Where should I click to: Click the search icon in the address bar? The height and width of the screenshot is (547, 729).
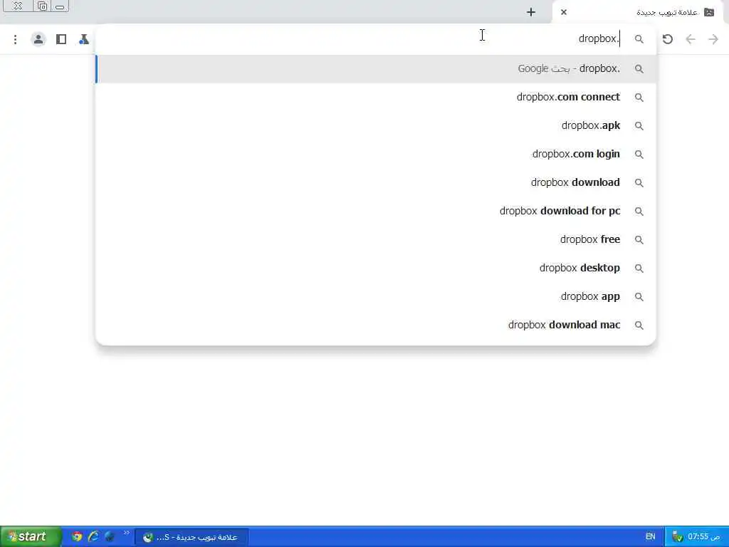tap(639, 40)
